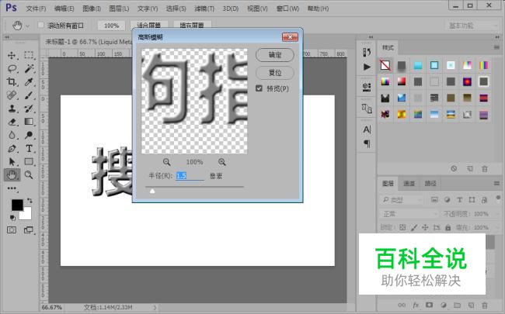Viewport: 505px width, 314px height.
Task: Reset default foreground and background colors
Action: pyautogui.click(x=12, y=218)
